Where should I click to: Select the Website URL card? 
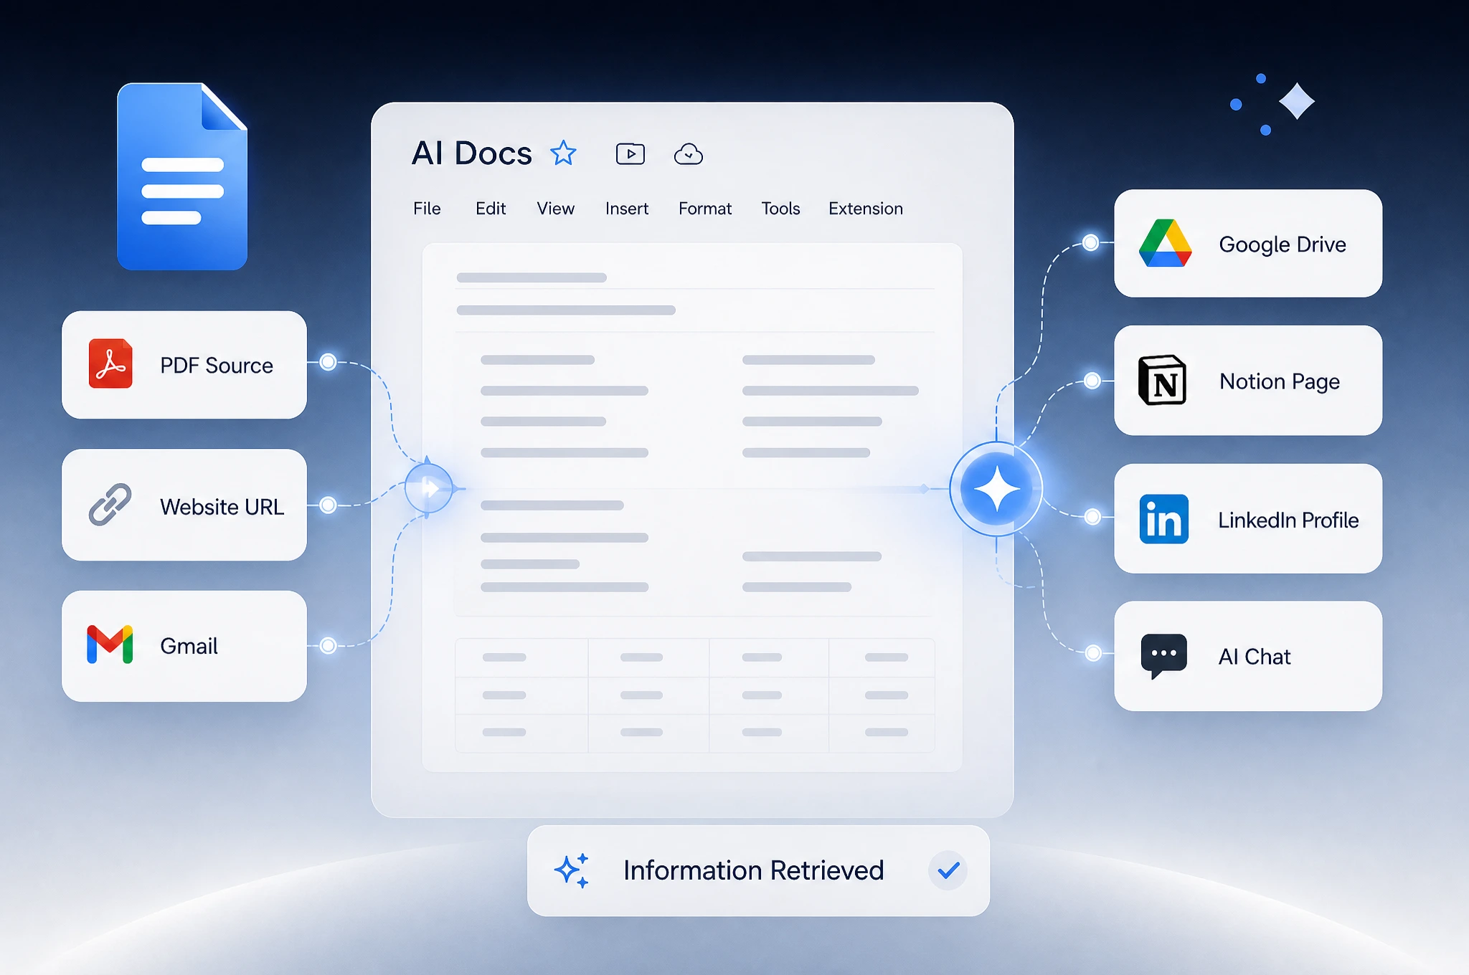click(184, 505)
